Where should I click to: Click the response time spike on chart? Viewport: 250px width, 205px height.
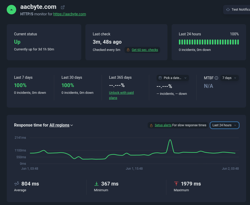[170, 140]
